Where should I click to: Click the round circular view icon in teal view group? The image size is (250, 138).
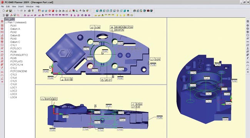(118, 11)
